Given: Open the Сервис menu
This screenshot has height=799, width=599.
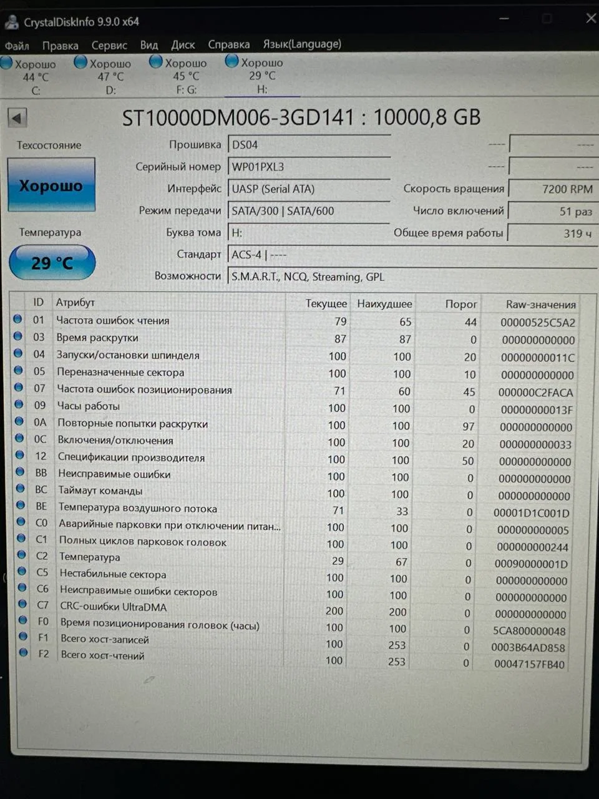Looking at the screenshot, I should (x=109, y=46).
